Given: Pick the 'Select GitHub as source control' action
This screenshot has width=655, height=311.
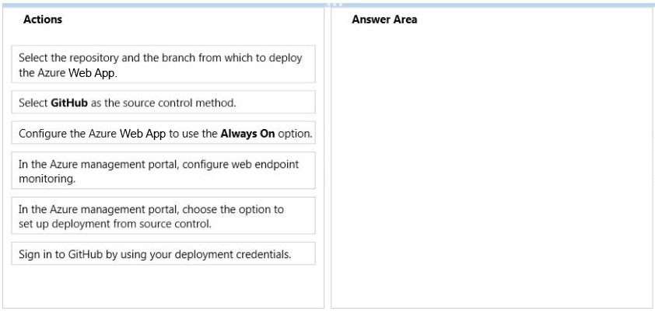Looking at the screenshot, I should 163,103.
